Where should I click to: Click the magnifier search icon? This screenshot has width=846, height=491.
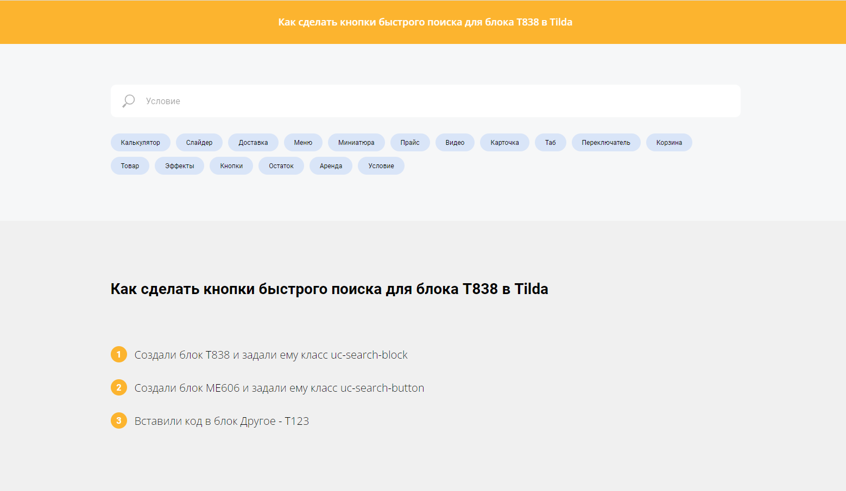point(128,101)
